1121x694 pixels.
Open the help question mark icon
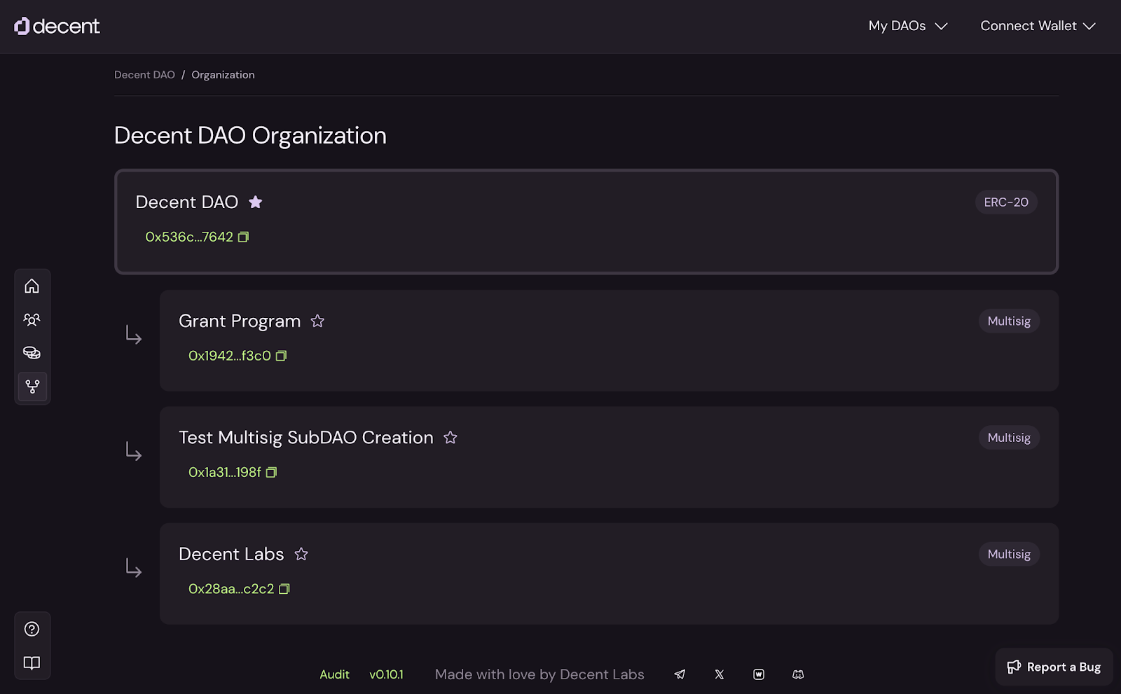point(32,629)
